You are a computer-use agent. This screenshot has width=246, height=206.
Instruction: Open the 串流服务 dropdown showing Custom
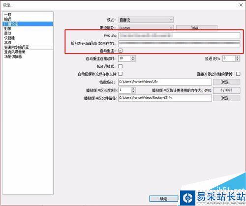[146, 28]
